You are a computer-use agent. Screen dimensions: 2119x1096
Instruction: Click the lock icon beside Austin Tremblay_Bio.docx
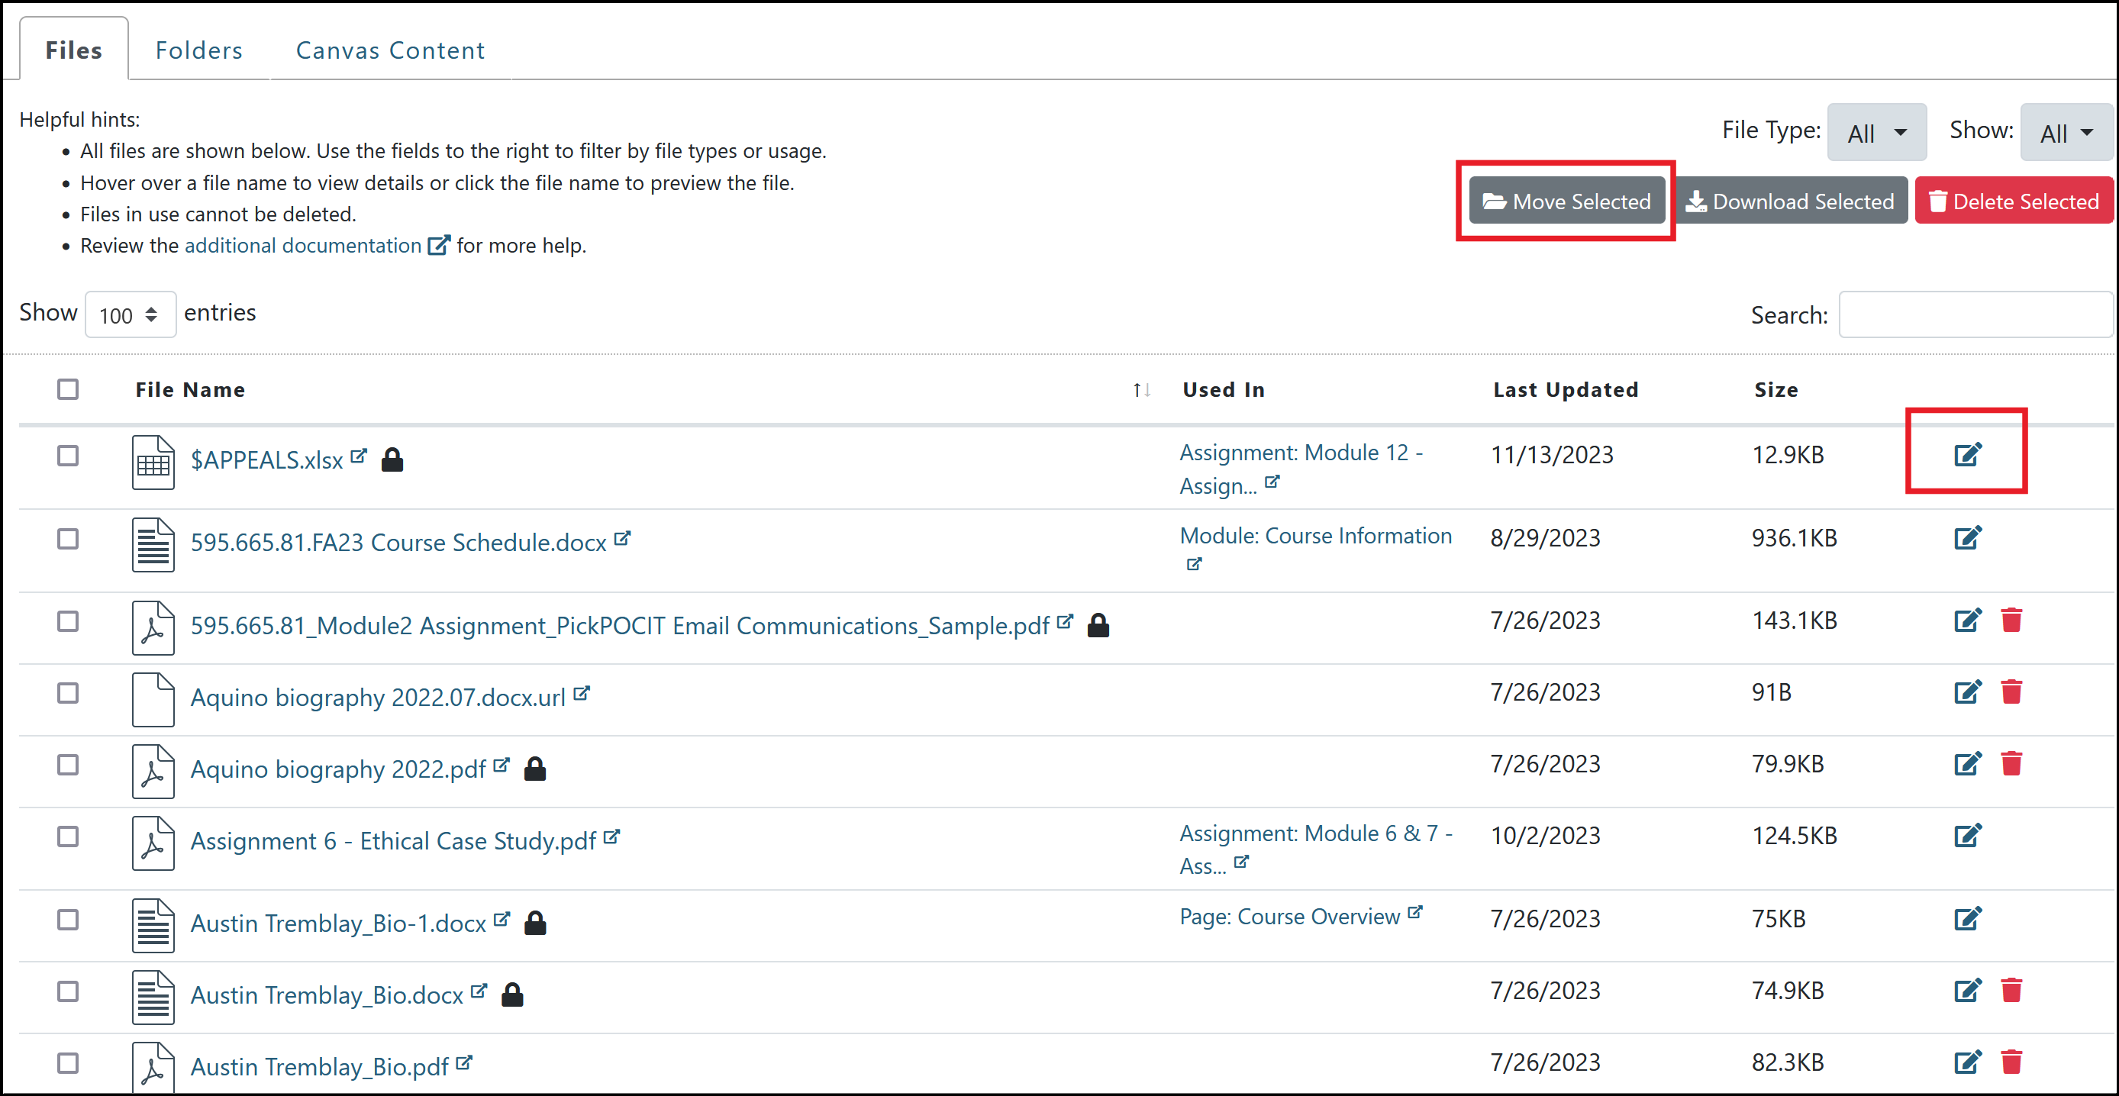pyautogui.click(x=512, y=994)
